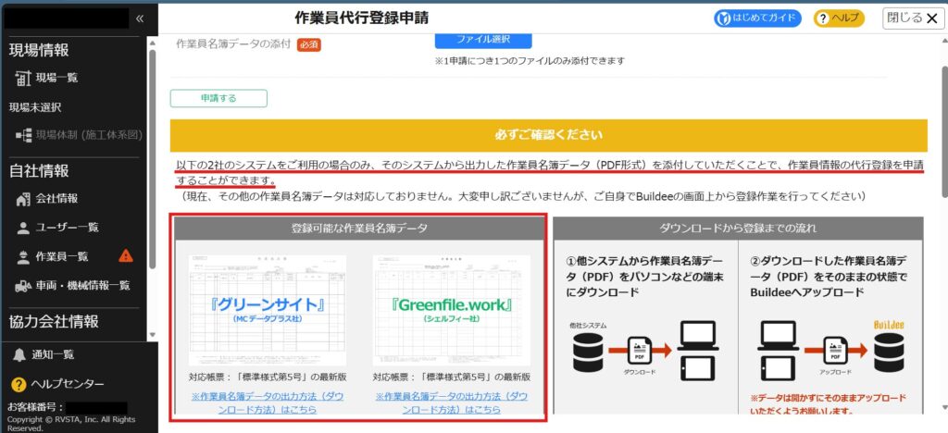The height and width of the screenshot is (433, 948).
Task: Click the sidebar vertical scrollbar
Action: [x=153, y=158]
